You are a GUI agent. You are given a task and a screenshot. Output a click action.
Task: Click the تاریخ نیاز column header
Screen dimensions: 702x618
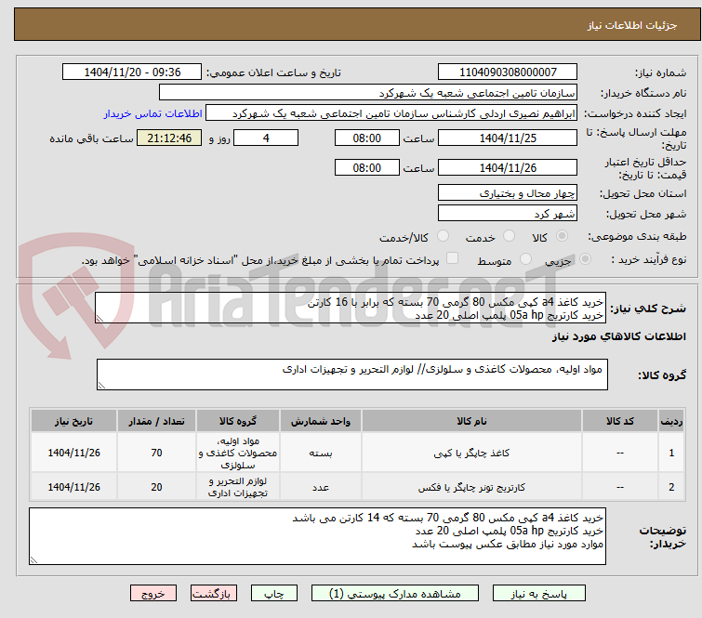(73, 421)
